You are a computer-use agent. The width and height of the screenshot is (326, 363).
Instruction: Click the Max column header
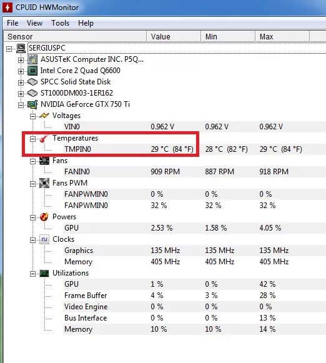pyautogui.click(x=282, y=37)
